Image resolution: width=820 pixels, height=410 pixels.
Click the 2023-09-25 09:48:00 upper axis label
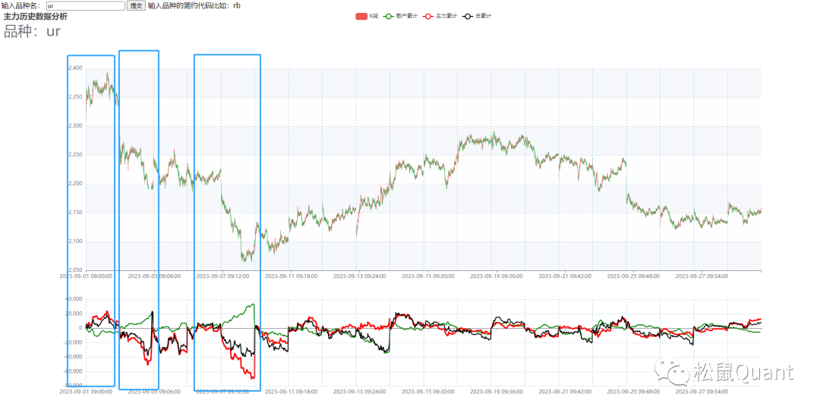[x=634, y=276]
